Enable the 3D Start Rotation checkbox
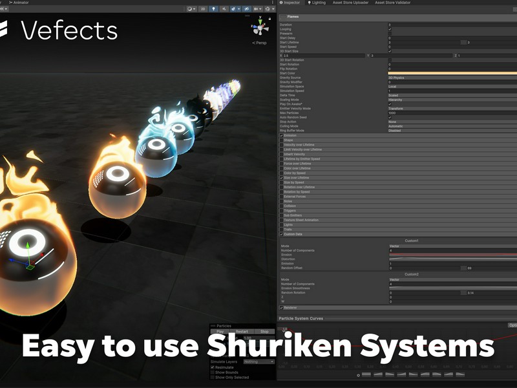Screen dimensions: 517x388 pyautogui.click(x=390, y=60)
